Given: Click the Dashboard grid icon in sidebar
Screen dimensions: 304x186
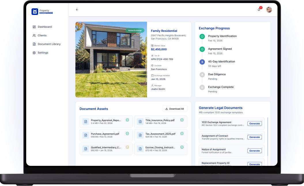Looking at the screenshot, I should click(34, 27).
